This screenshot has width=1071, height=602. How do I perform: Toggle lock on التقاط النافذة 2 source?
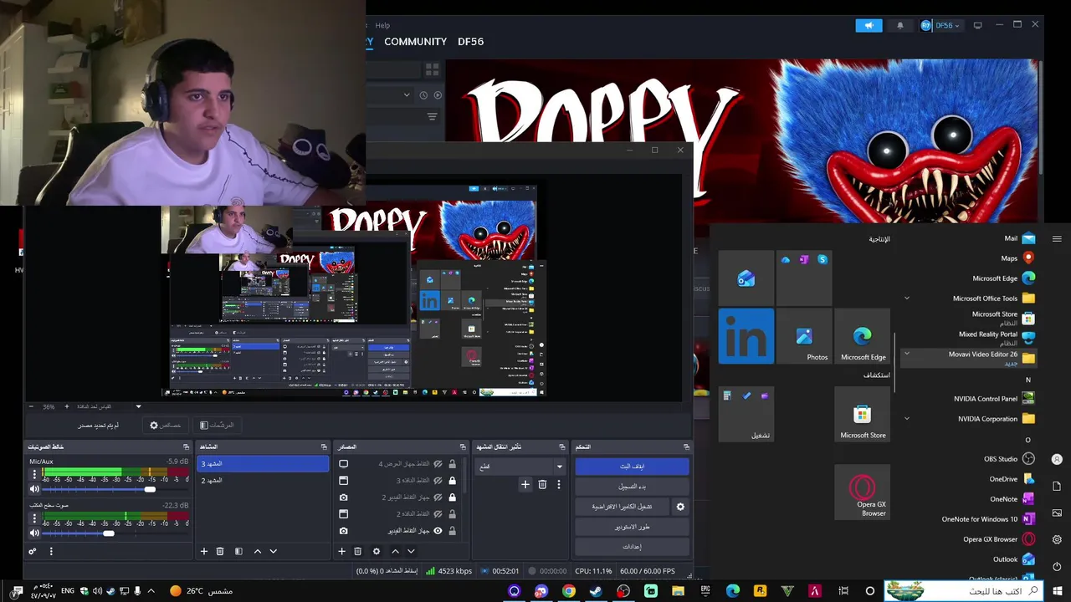point(453,514)
